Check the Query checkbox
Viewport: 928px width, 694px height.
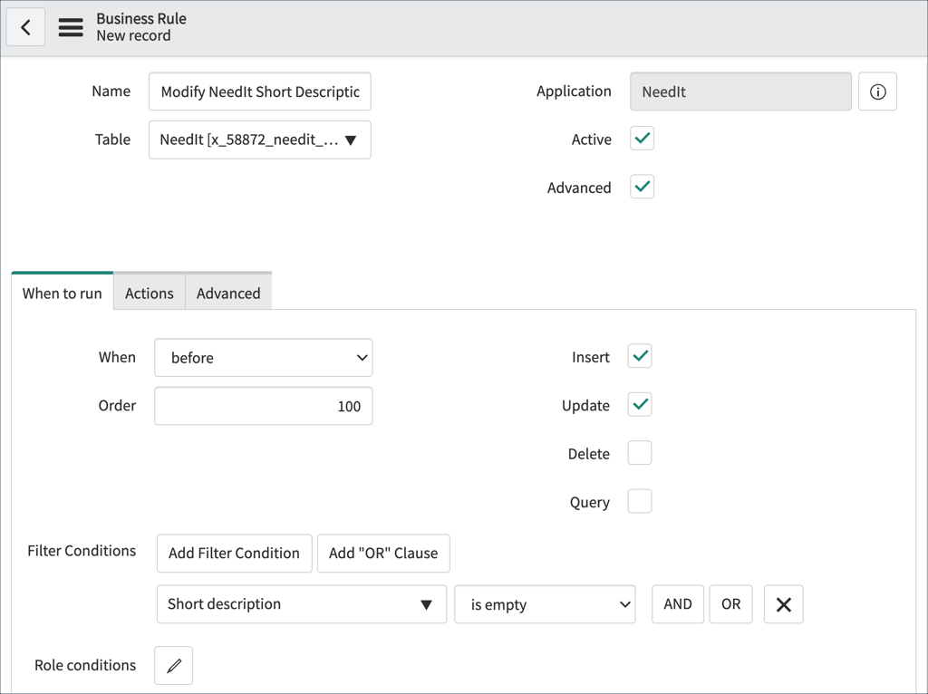(x=640, y=501)
